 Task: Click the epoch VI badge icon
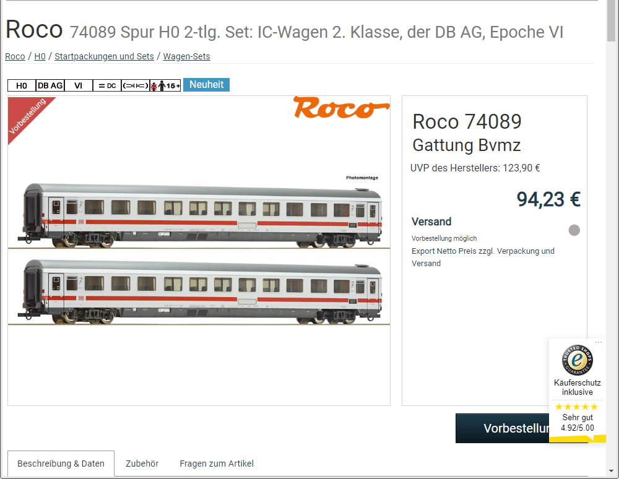(x=78, y=85)
